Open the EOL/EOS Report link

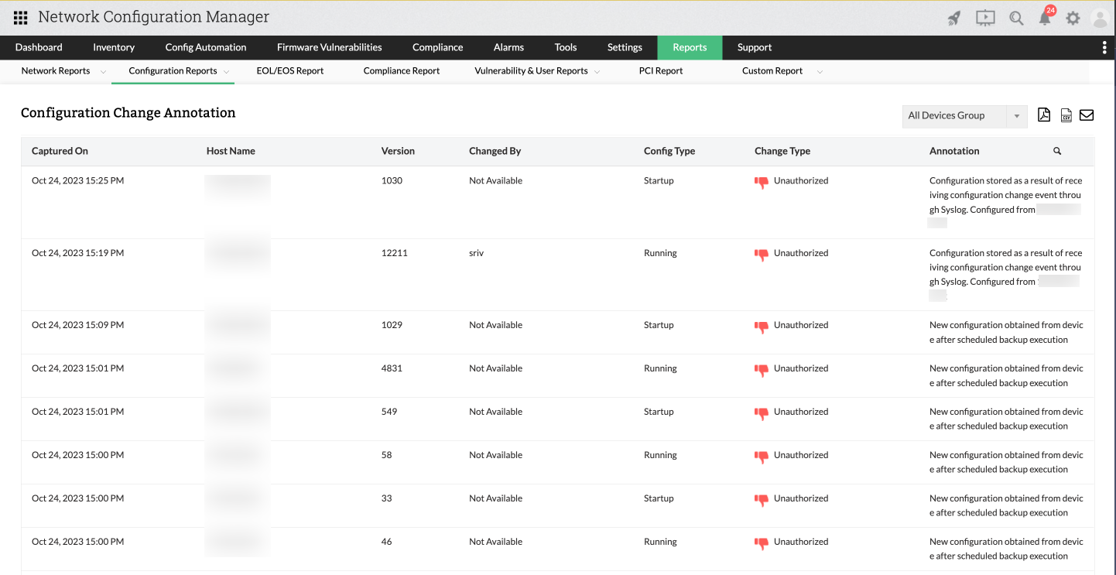(x=290, y=71)
